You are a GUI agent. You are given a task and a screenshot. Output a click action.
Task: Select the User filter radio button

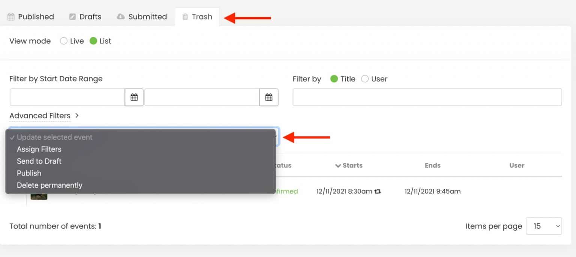pos(365,79)
